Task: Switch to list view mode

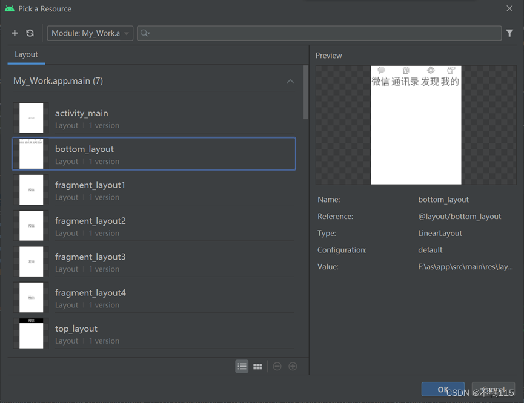Action: pos(242,366)
